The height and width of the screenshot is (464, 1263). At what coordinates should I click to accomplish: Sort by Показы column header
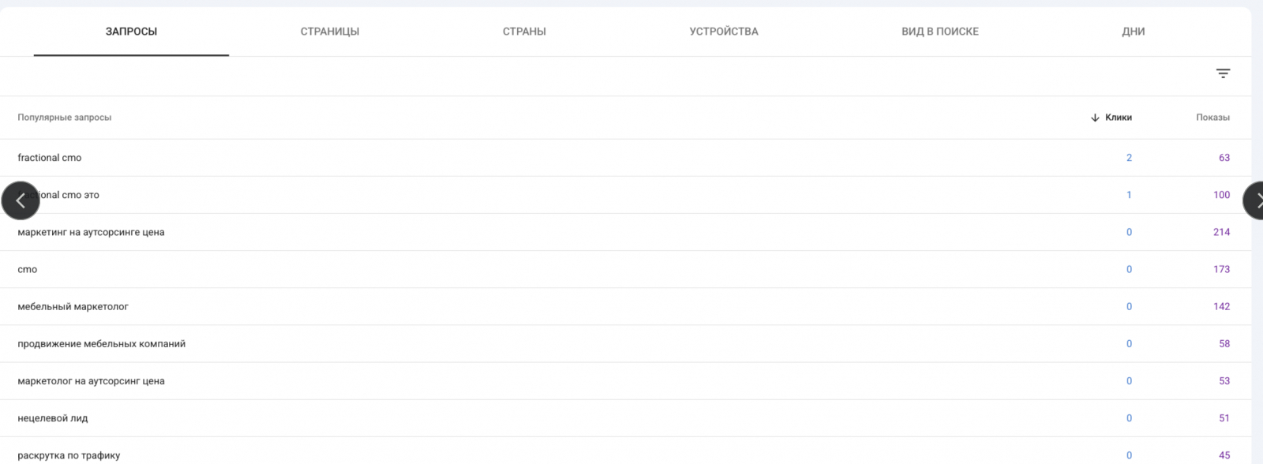[x=1212, y=118]
